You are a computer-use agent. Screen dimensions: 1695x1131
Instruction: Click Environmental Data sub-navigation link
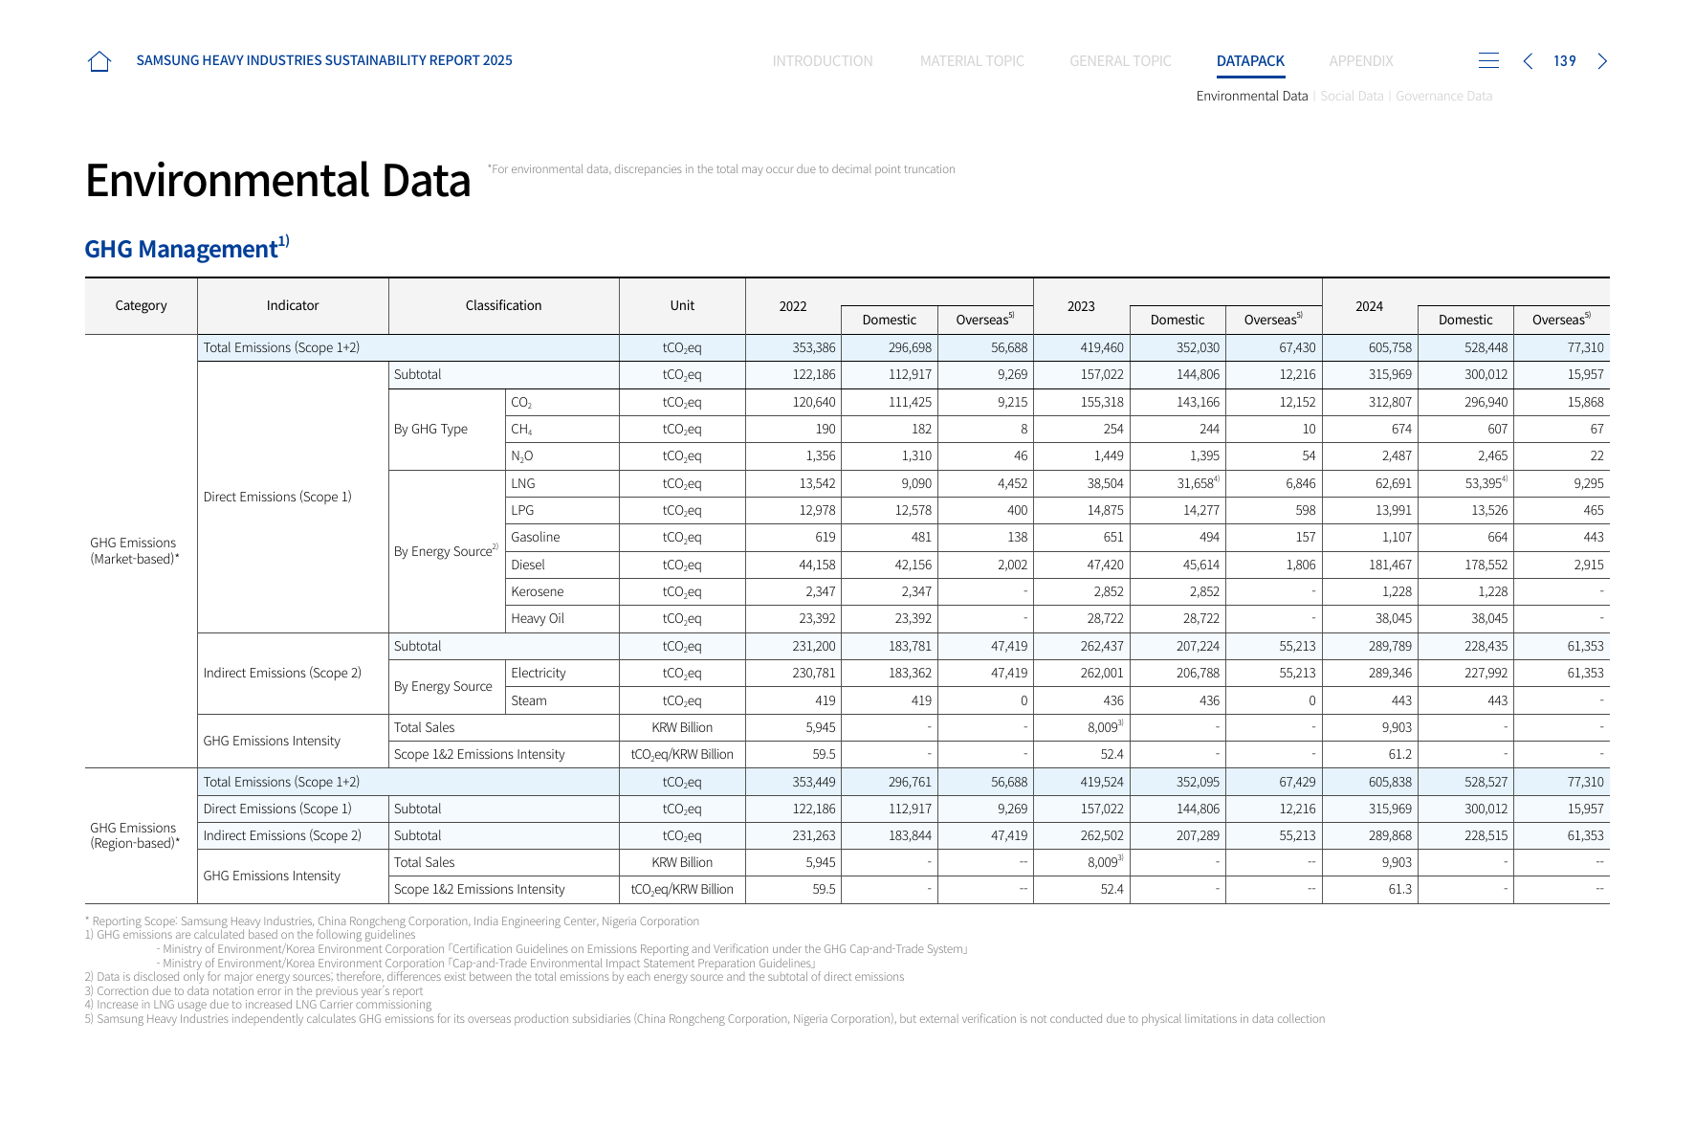pos(1251,96)
